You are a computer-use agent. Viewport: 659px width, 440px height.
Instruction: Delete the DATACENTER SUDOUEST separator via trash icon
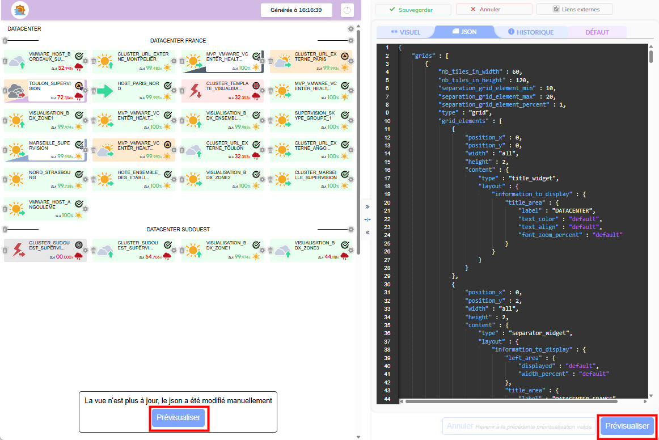(x=5, y=230)
